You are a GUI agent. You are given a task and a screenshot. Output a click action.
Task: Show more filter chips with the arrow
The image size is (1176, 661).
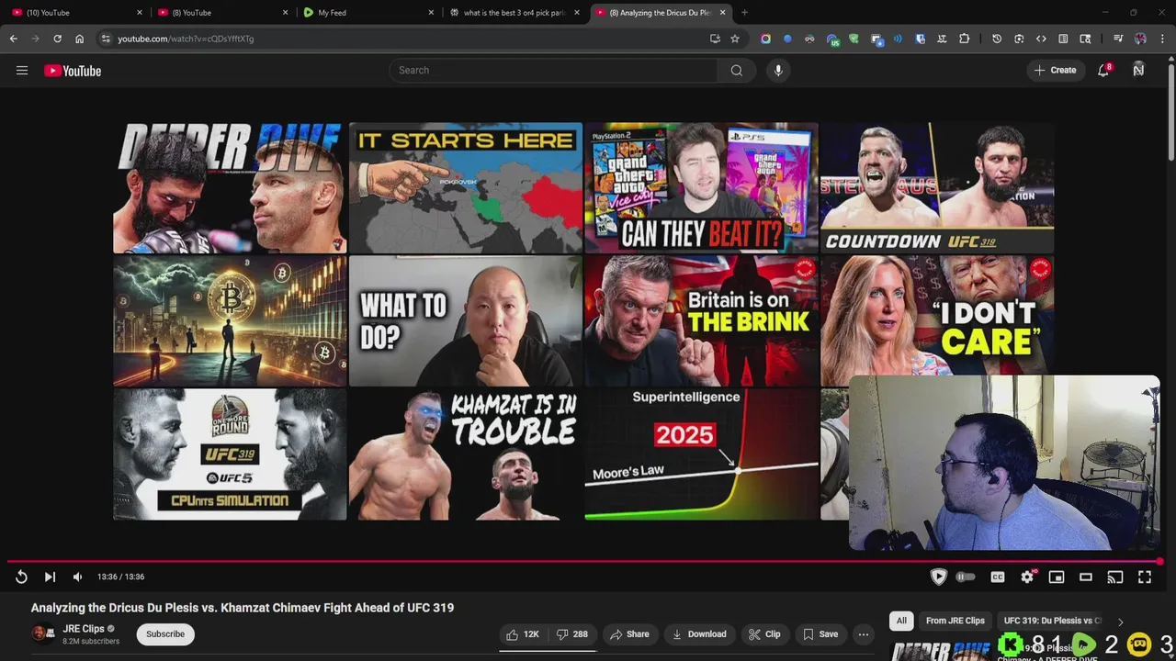pyautogui.click(x=1120, y=622)
